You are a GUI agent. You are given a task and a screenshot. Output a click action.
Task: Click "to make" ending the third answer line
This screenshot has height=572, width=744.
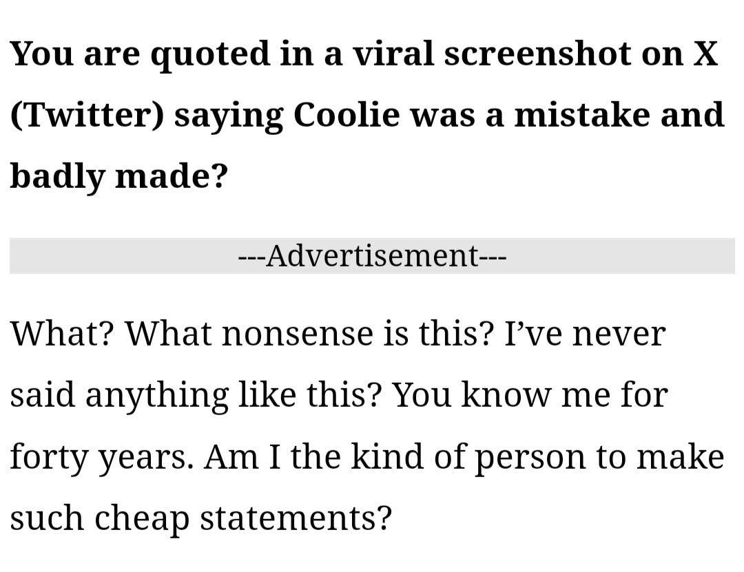tap(664, 456)
